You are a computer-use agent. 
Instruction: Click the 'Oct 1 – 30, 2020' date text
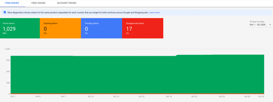coord(258,25)
